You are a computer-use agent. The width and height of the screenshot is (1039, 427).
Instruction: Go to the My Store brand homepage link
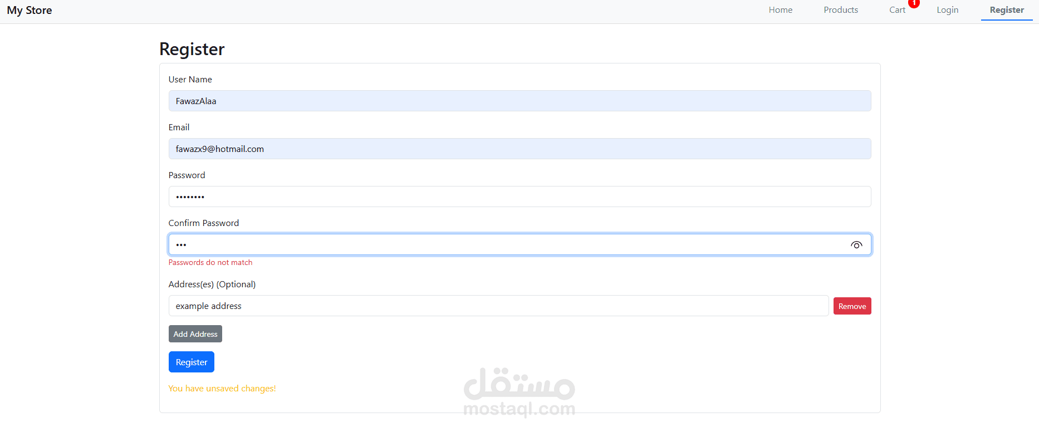(x=30, y=11)
